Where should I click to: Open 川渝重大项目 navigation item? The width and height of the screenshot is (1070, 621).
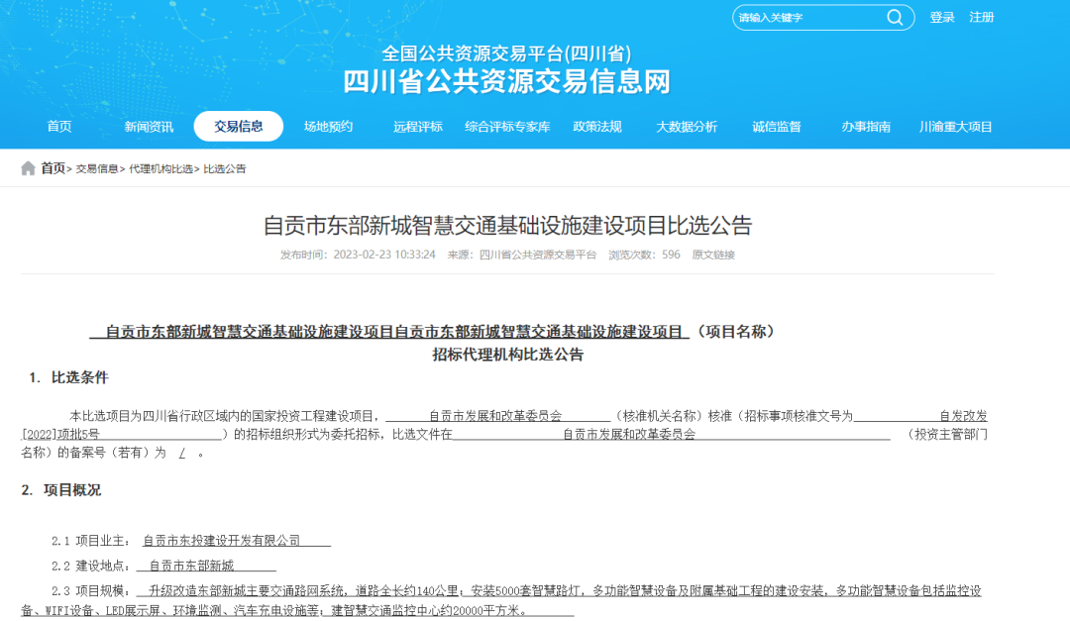[955, 126]
